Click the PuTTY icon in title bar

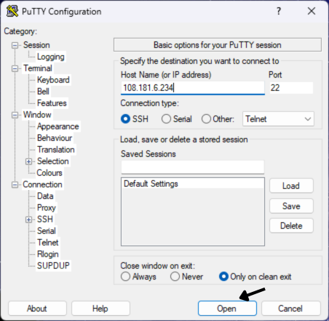12,11
